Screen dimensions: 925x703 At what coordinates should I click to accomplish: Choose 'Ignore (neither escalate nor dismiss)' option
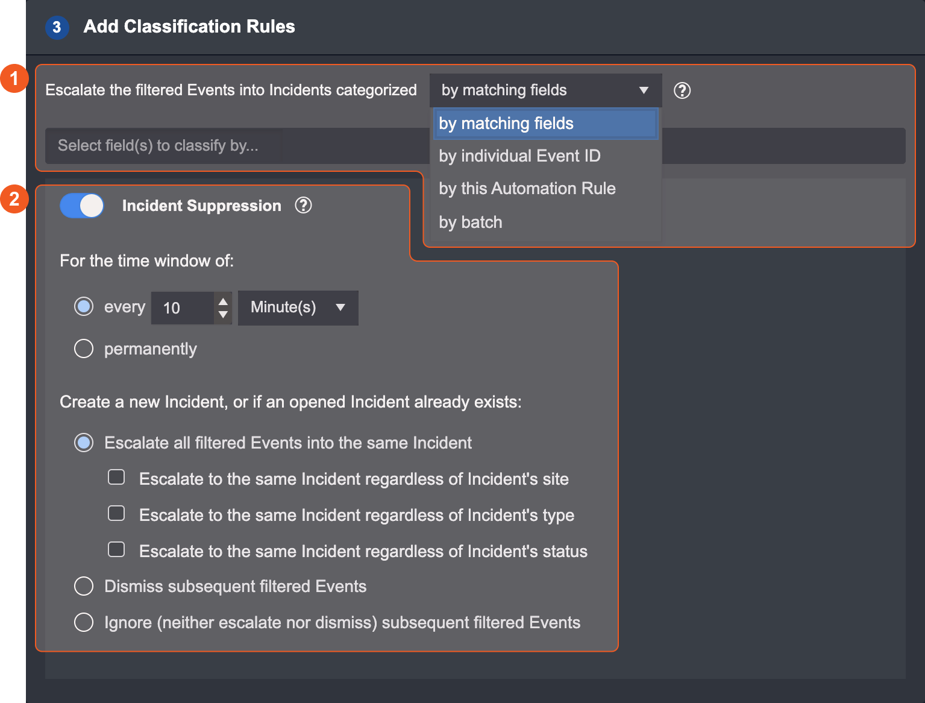pos(84,622)
